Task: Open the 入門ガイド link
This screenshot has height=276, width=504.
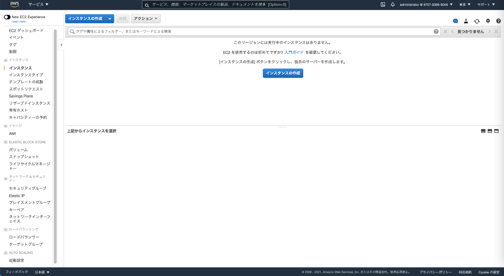Action: (294, 52)
